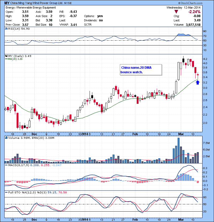Click the High value 3.59

25,16
